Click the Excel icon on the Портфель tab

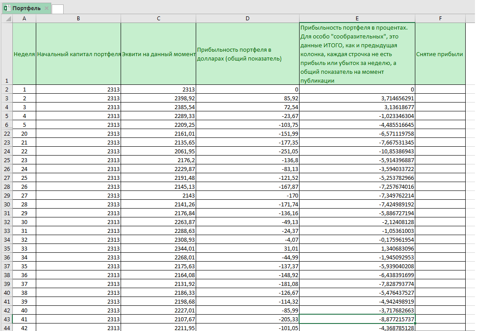[x=7, y=8]
